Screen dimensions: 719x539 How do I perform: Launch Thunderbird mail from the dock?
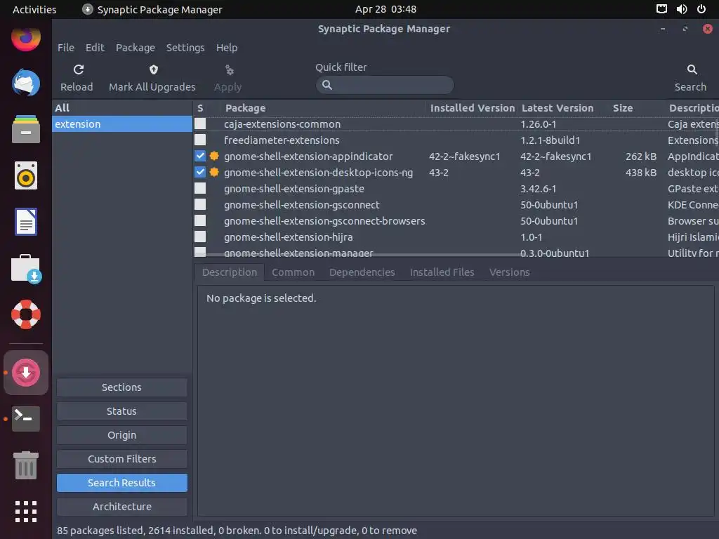click(x=26, y=83)
